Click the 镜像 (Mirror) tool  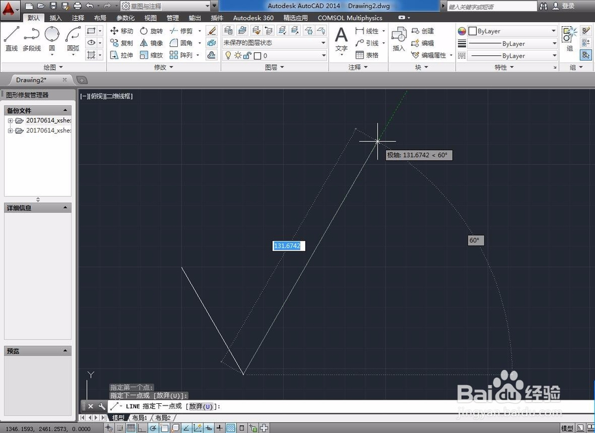tap(151, 43)
